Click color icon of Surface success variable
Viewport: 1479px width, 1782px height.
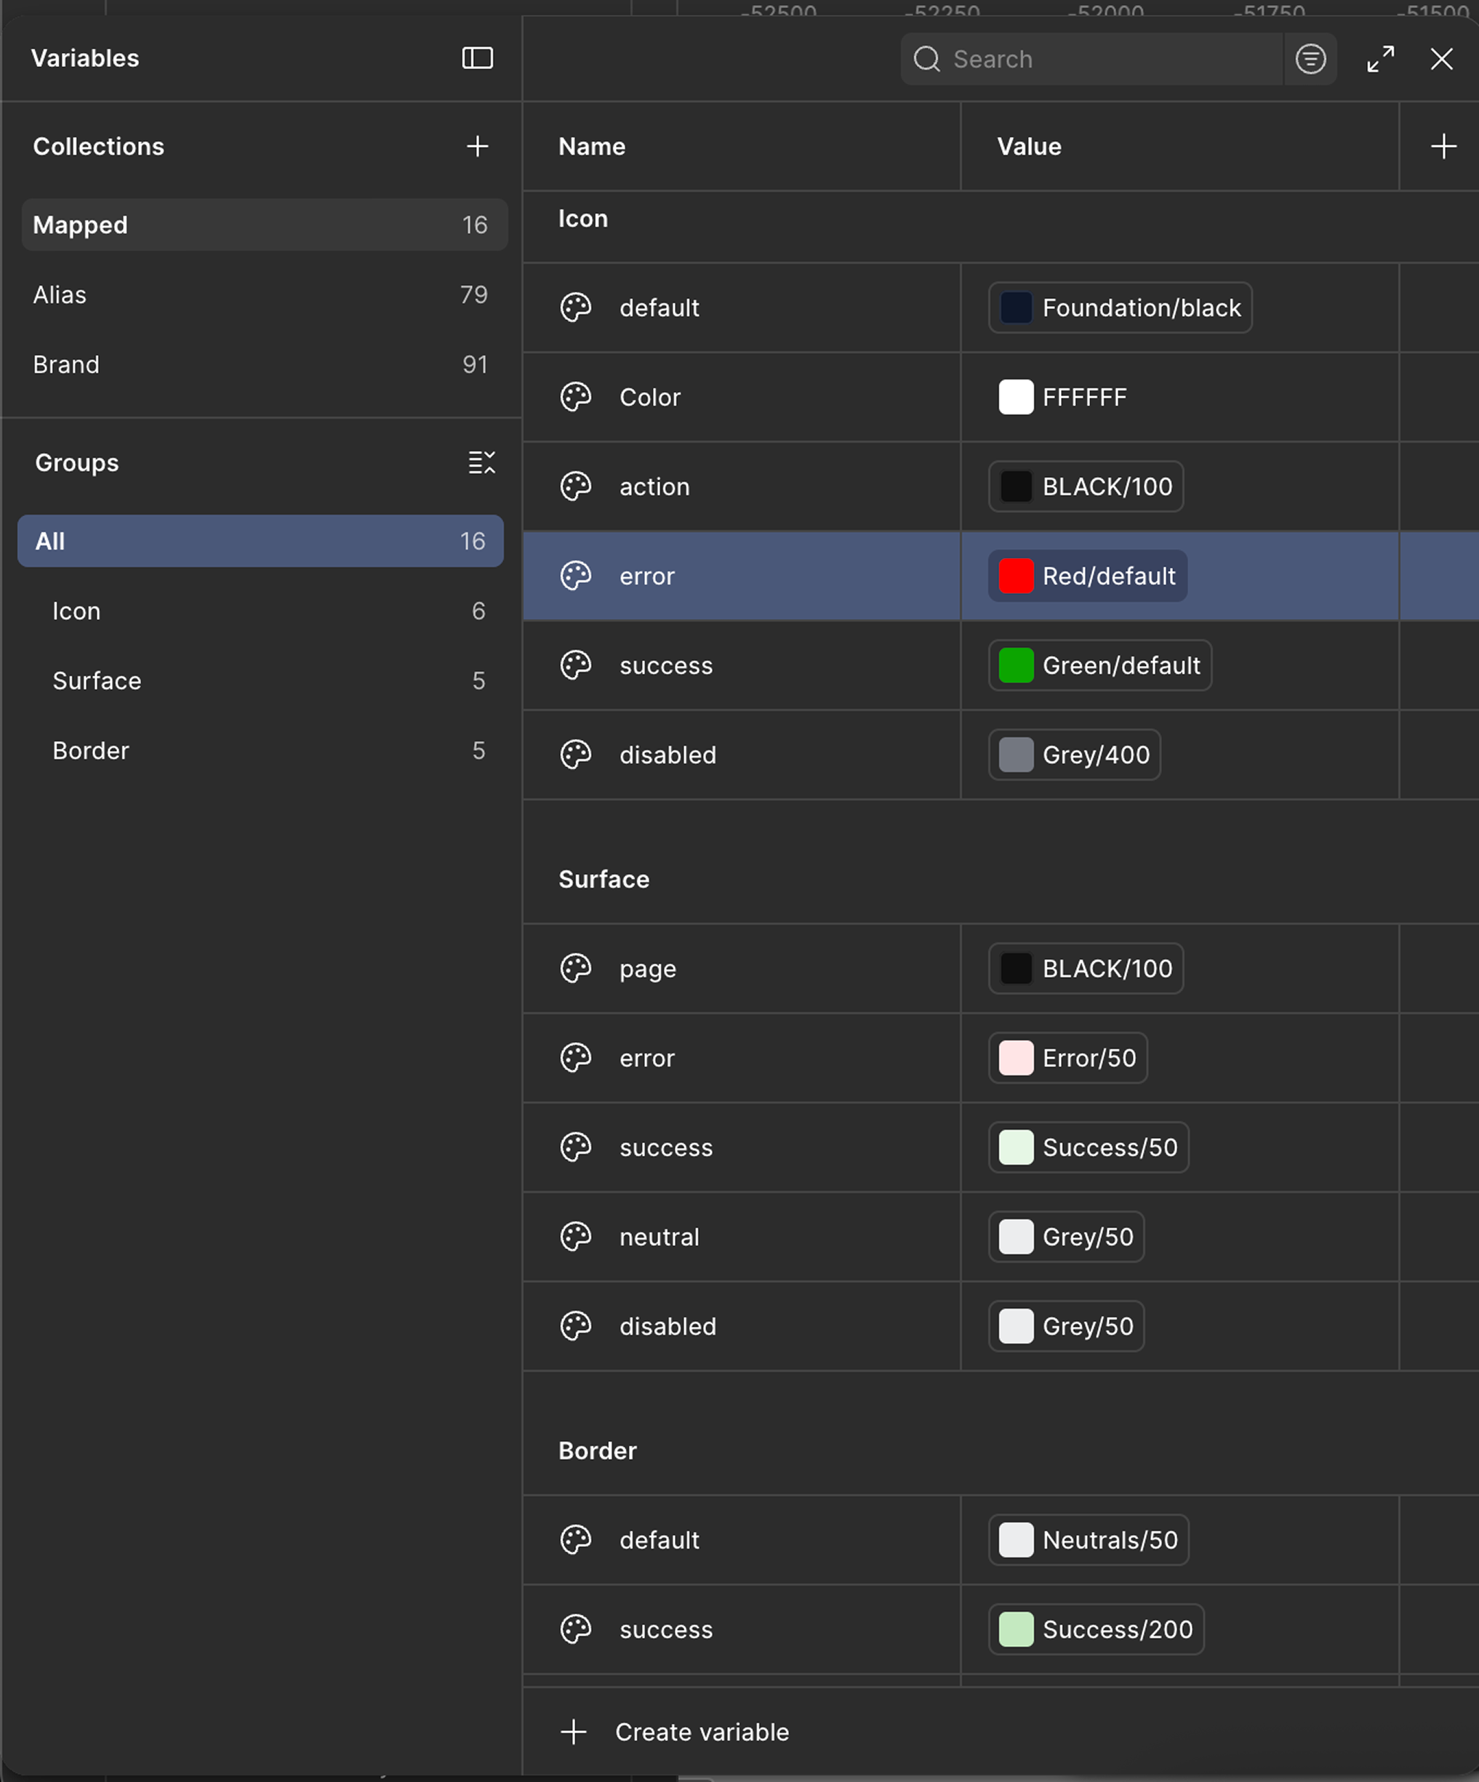575,1147
